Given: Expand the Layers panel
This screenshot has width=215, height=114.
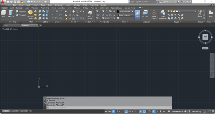Looking at the screenshot, I should coord(178,22).
